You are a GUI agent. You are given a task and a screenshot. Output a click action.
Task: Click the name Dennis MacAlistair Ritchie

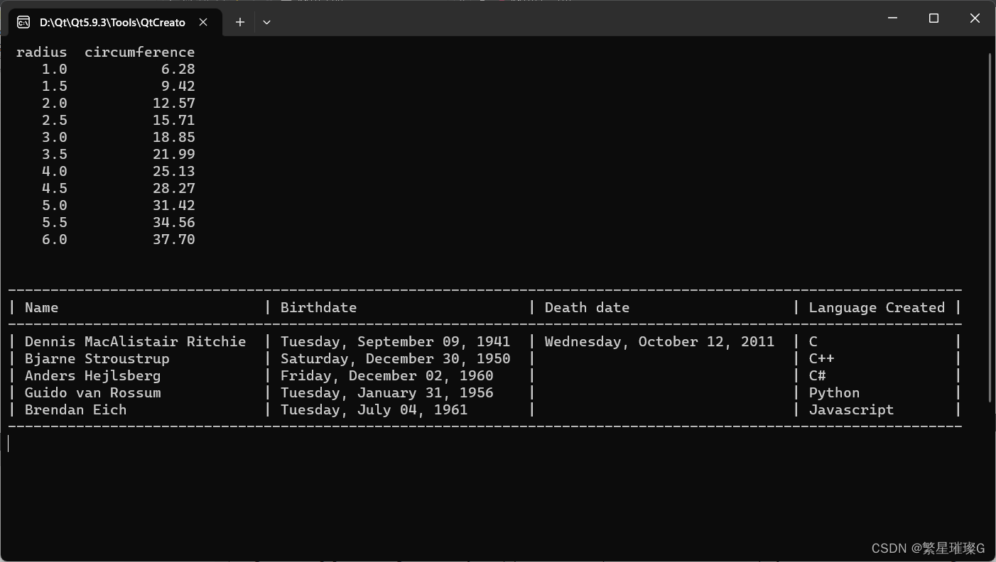[x=135, y=341]
